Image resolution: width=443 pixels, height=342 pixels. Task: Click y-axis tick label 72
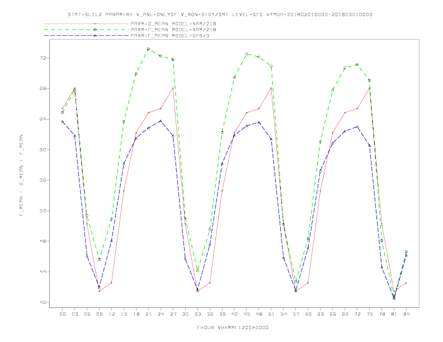point(43,58)
